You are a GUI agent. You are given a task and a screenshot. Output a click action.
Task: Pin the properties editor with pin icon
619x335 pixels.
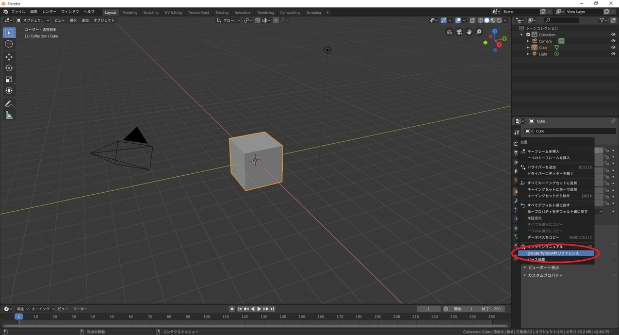[x=613, y=121]
